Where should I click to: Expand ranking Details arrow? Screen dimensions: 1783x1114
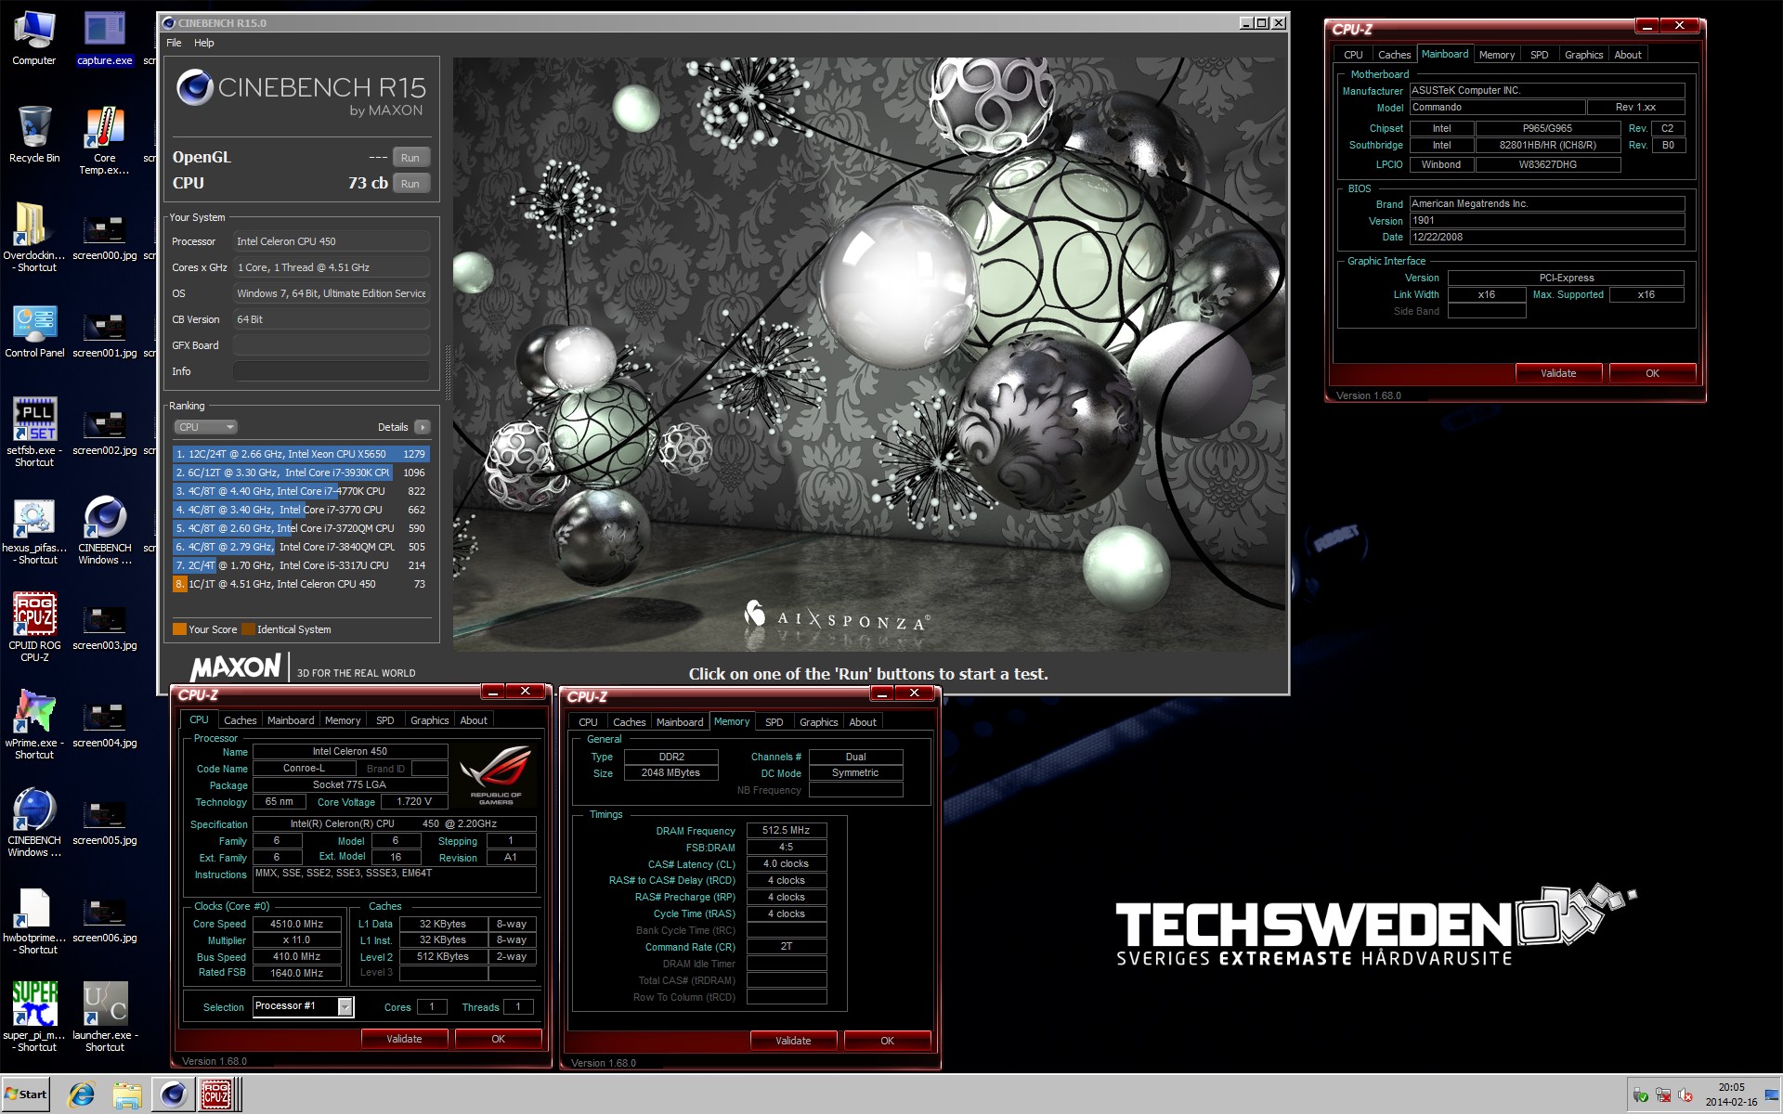coord(422,427)
